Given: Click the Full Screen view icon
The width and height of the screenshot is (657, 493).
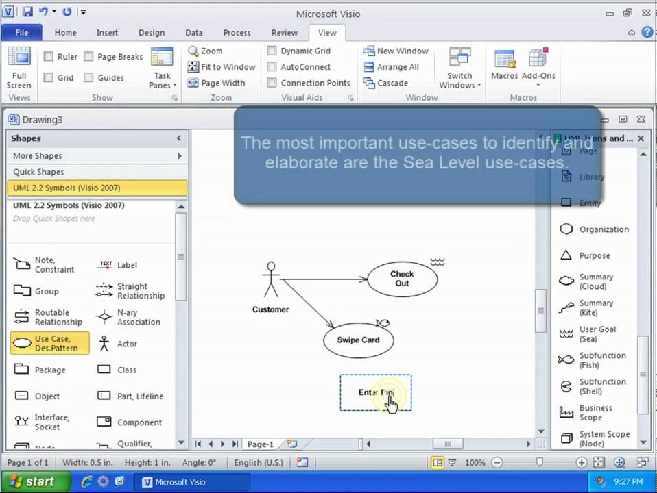Looking at the screenshot, I should [19, 68].
